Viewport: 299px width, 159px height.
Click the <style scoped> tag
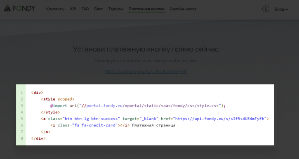[58, 99]
